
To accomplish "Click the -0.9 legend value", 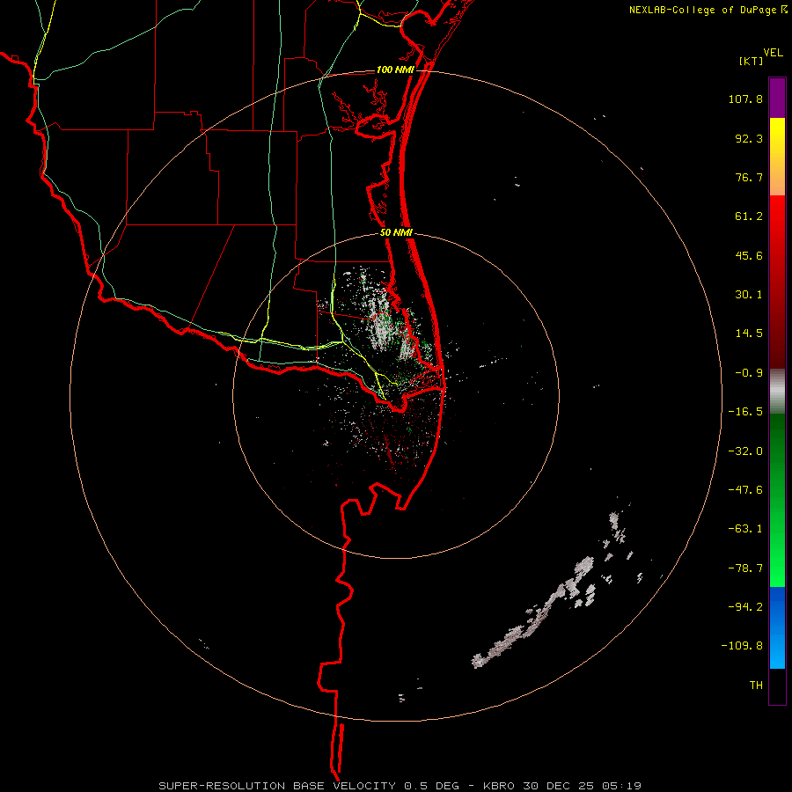I will (749, 373).
